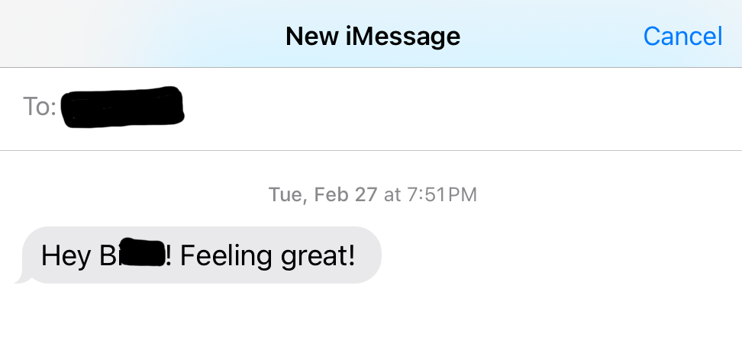Select the blacked-out recipient in To field
742x343 pixels.
(123, 108)
